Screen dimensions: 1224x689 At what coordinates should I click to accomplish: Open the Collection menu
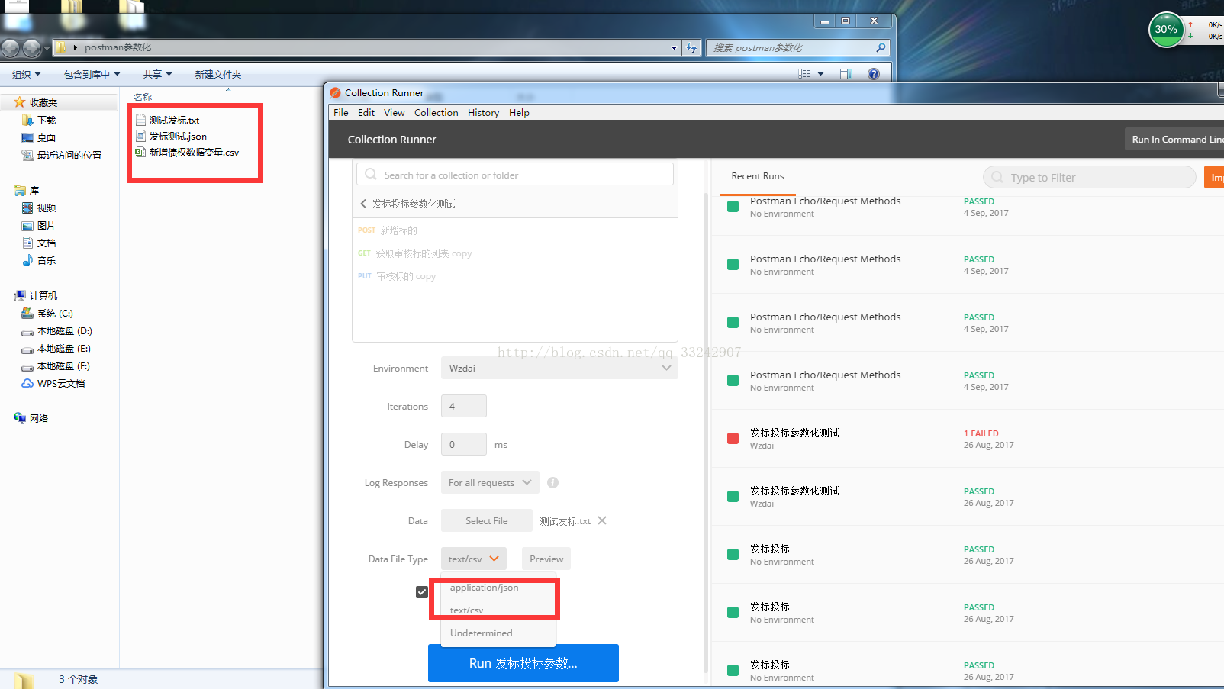click(436, 112)
